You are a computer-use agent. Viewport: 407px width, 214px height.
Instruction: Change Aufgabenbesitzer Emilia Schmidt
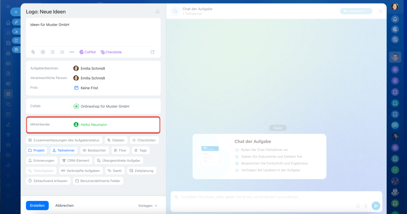pos(89,68)
